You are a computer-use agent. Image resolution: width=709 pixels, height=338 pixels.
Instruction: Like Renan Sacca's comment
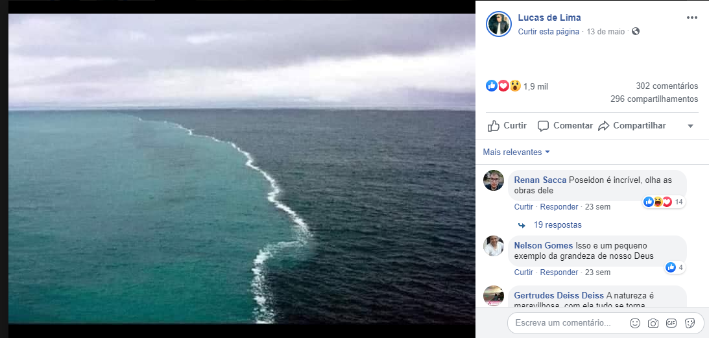[x=523, y=207]
